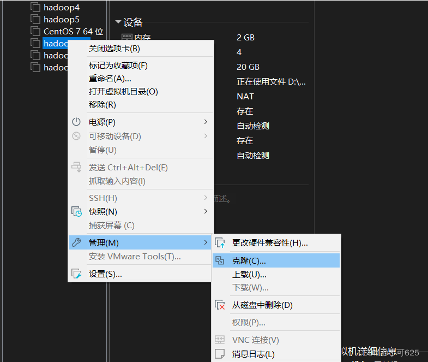Collapse the 设备 section triangle
This screenshot has height=362, width=428.
(x=118, y=22)
